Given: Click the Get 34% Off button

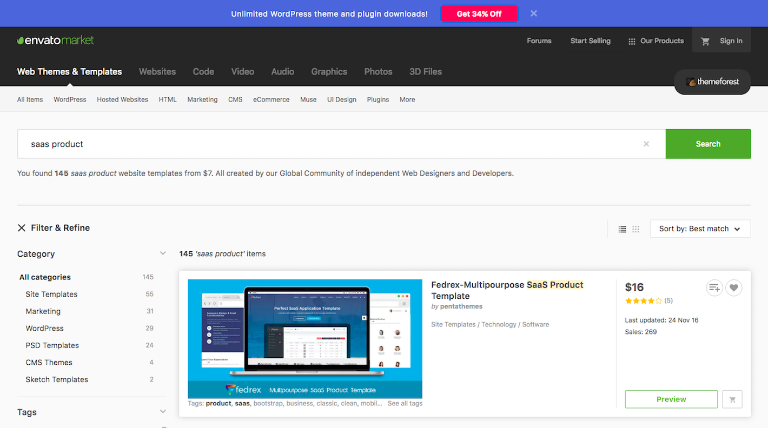Looking at the screenshot, I should pos(479,14).
